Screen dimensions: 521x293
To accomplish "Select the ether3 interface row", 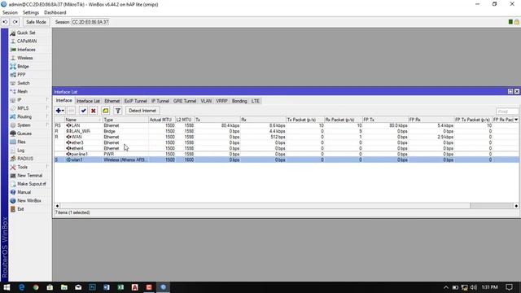I will tap(287, 142).
